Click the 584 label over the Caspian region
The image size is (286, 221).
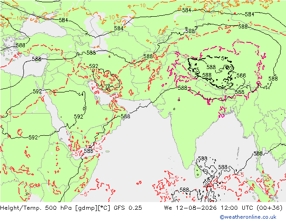coord(119,28)
